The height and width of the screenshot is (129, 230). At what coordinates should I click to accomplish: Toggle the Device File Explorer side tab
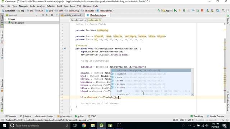[228, 101]
